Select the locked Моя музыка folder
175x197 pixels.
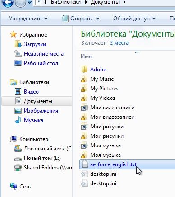(x=106, y=155)
